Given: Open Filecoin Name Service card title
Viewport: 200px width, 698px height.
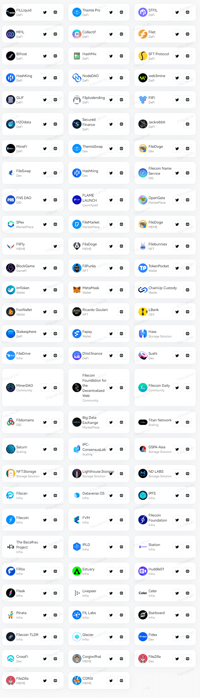Looking at the screenshot, I should click(160, 171).
